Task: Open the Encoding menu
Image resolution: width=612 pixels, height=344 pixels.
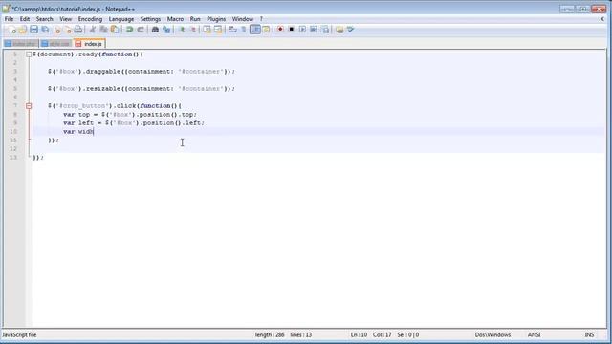Action: click(90, 19)
